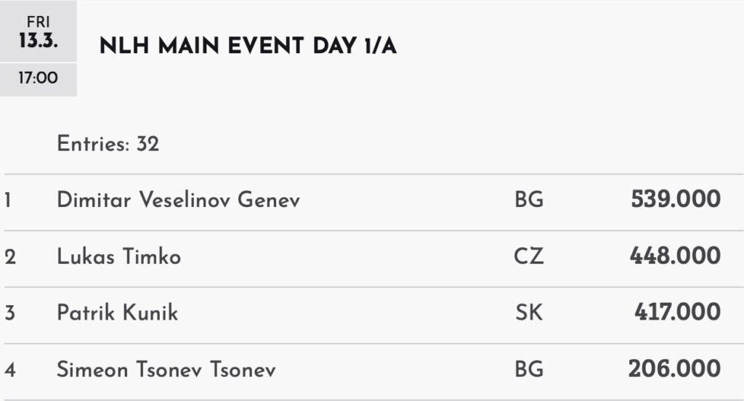The height and width of the screenshot is (401, 744).
Task: Click rank number 1 in the standings
Action: point(8,200)
